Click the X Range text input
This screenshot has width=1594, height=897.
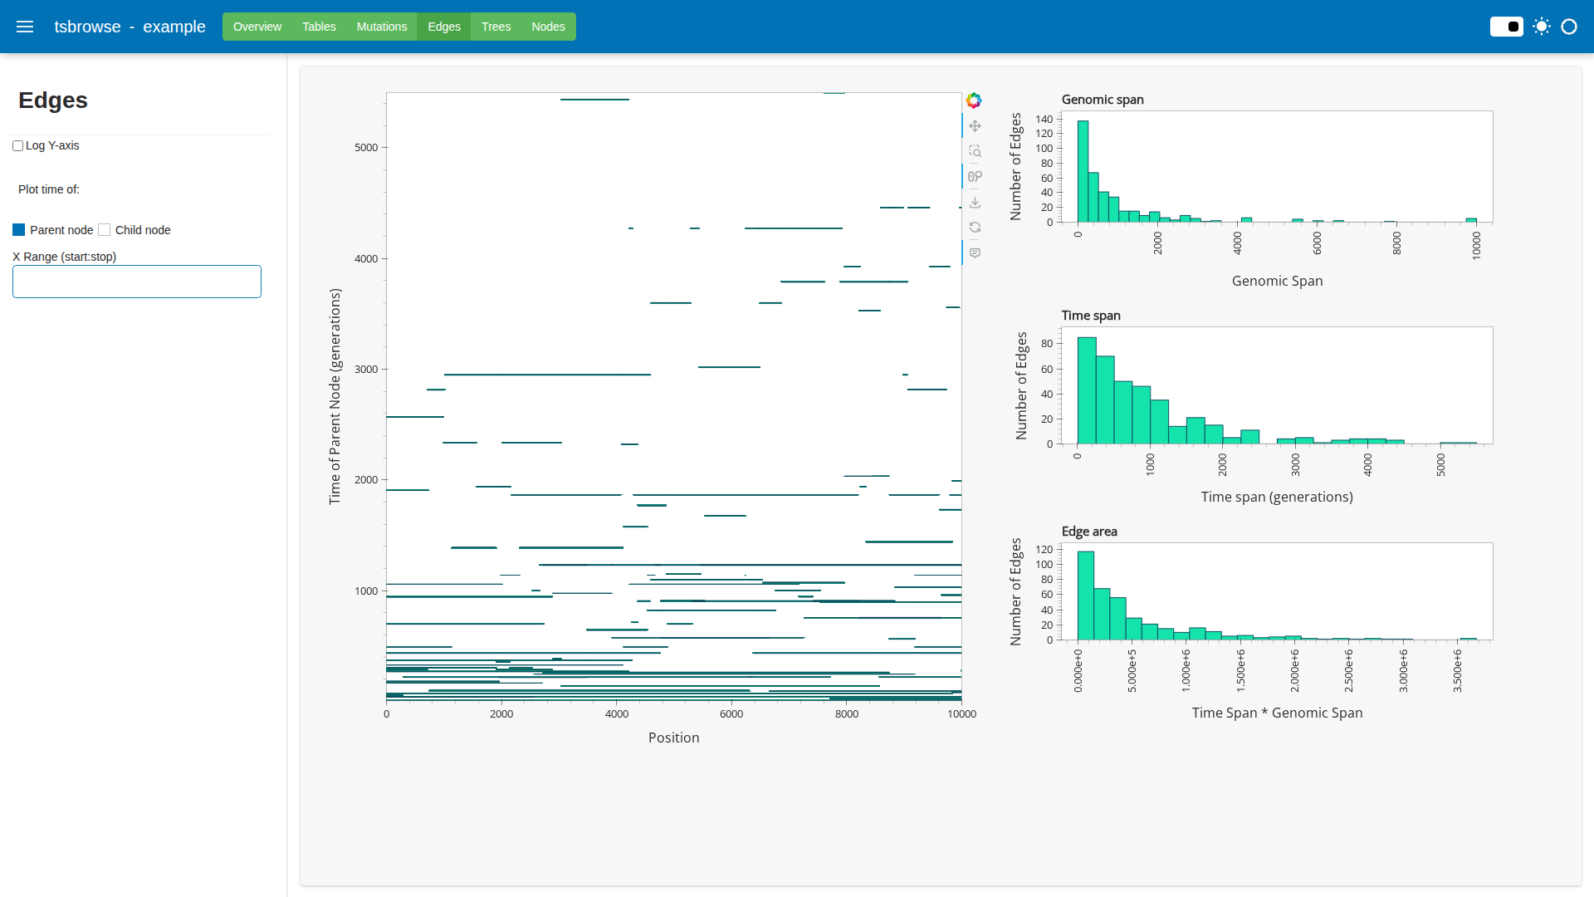click(137, 282)
